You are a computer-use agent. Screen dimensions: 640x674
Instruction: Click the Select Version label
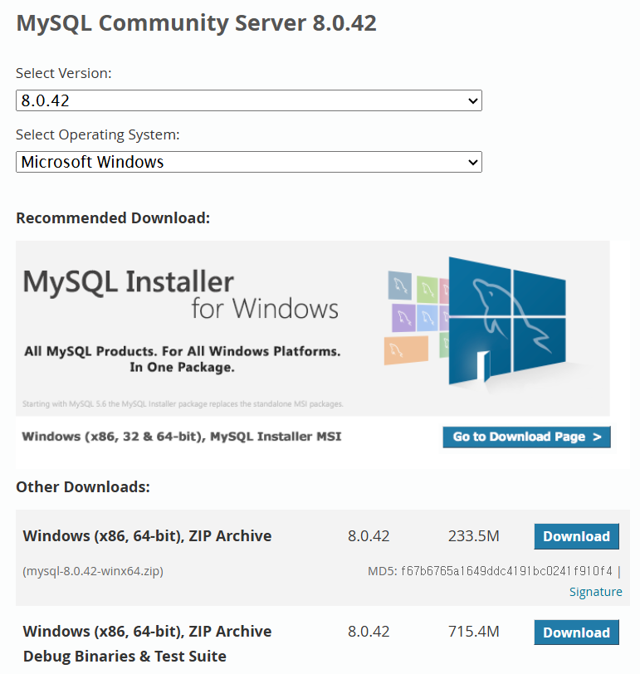tap(64, 74)
